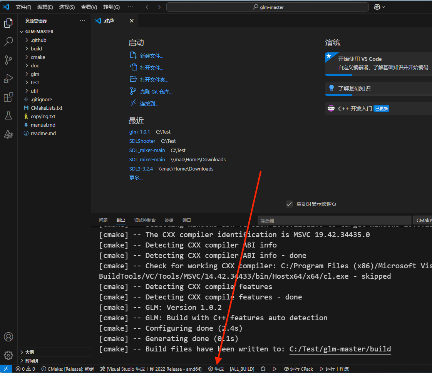Expand the glm folder in explorer
432x373 pixels.
click(35, 74)
